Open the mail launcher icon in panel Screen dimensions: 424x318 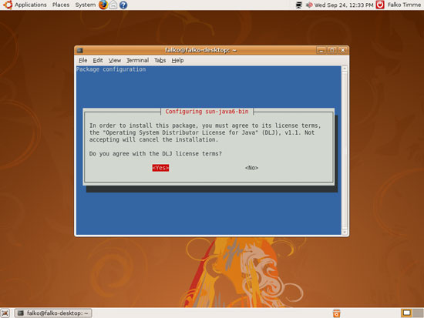click(113, 5)
